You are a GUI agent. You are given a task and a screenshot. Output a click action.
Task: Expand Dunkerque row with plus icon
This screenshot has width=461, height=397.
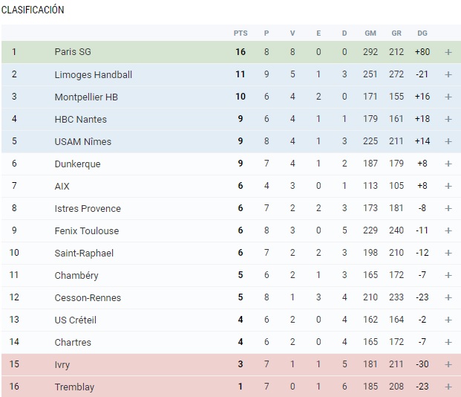pos(448,164)
